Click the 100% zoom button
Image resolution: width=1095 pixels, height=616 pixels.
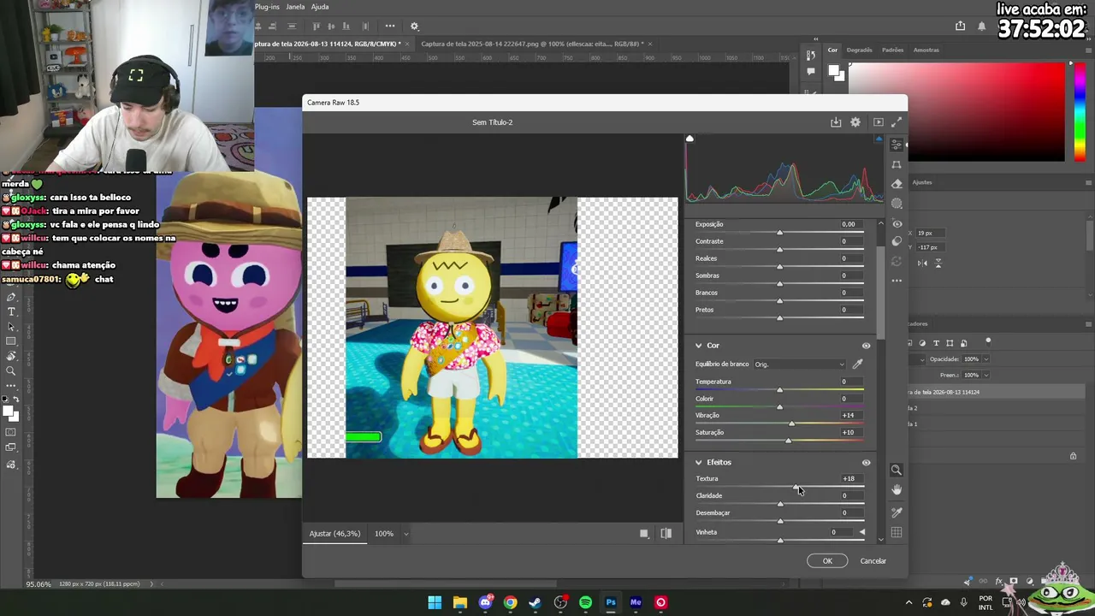coord(384,534)
